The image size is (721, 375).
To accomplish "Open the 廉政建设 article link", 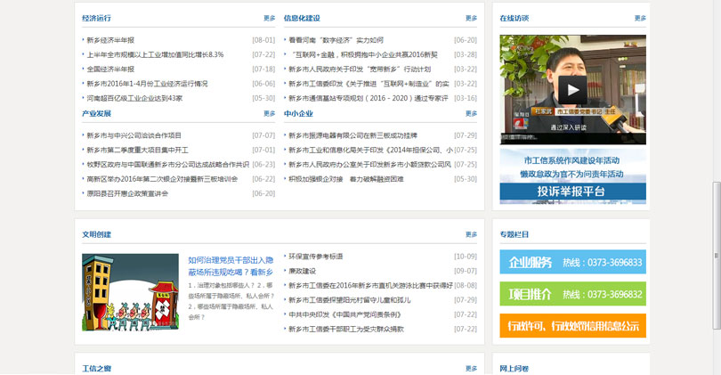I will (x=302, y=271).
